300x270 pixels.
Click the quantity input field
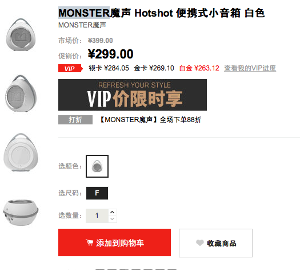(97, 216)
